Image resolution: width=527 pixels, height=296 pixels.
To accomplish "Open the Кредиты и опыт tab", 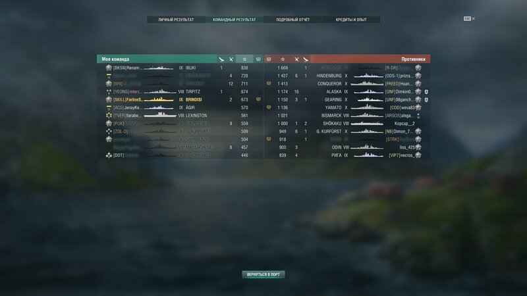I will point(351,20).
